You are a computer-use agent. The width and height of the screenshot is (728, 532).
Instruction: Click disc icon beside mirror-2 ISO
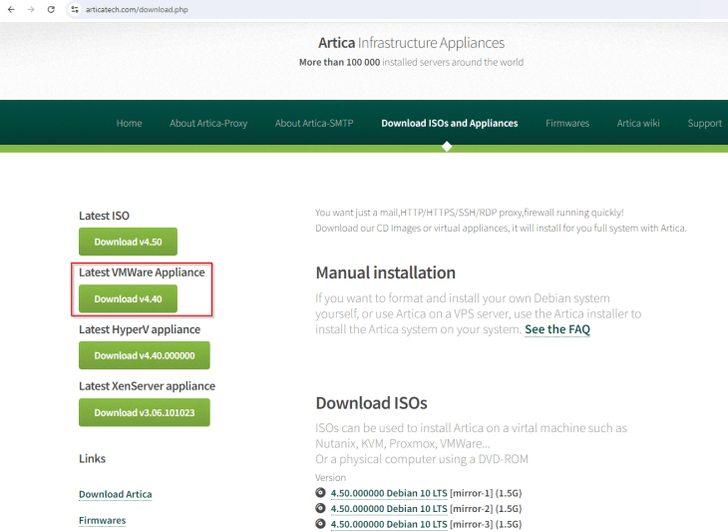click(321, 508)
